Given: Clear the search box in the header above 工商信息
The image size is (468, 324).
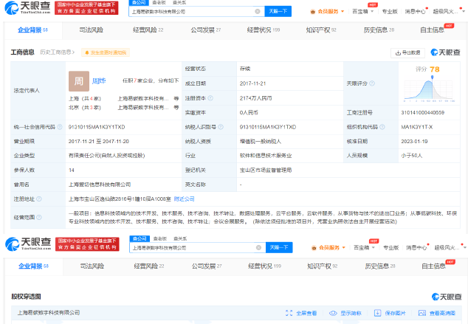Looking at the screenshot, I should [258, 11].
